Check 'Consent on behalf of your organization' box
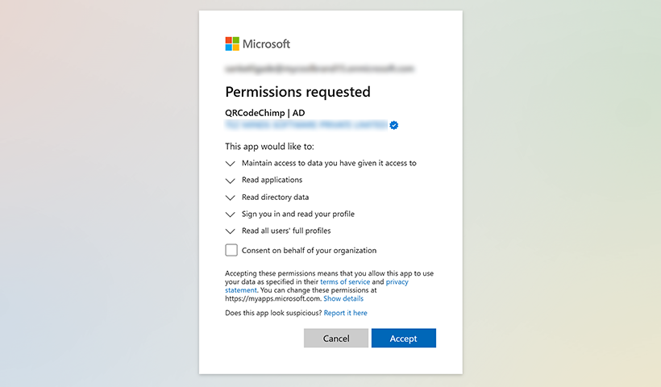 231,250
